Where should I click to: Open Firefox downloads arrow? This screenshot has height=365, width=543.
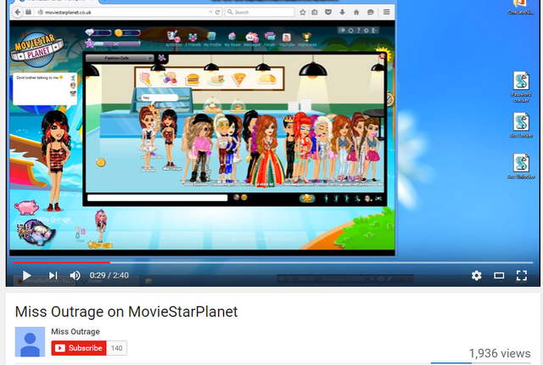342,12
